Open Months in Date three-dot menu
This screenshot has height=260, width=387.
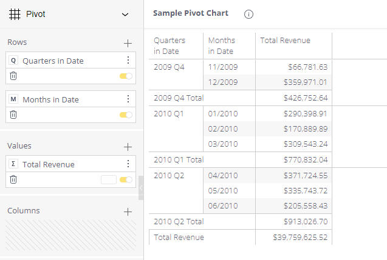coord(128,99)
